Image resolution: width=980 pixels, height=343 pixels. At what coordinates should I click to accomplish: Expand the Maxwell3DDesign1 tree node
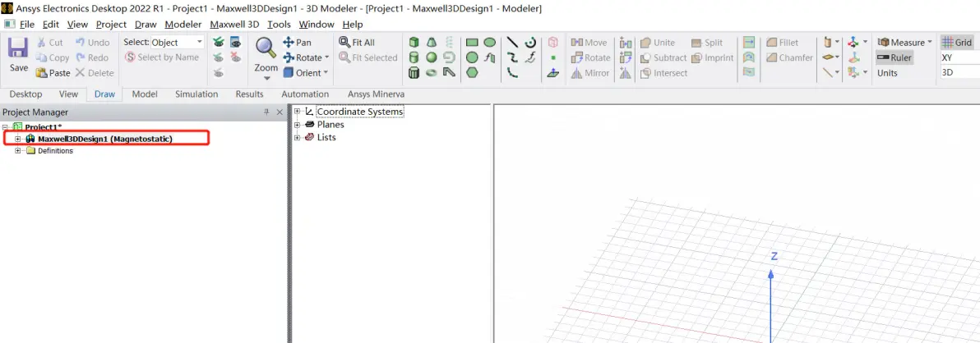point(18,139)
